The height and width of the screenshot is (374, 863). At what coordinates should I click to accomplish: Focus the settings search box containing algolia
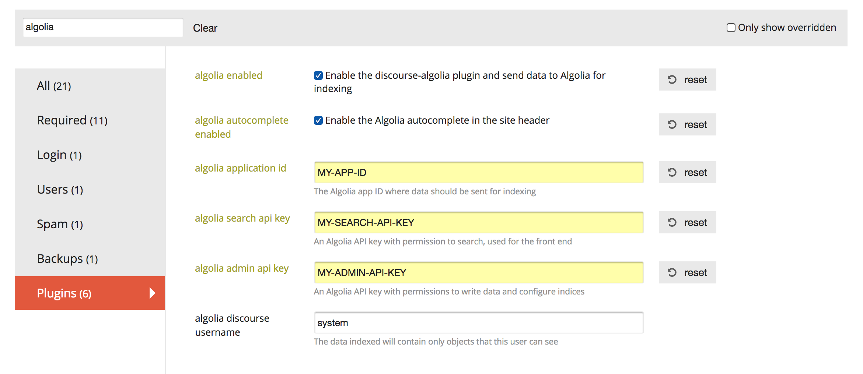(x=103, y=27)
